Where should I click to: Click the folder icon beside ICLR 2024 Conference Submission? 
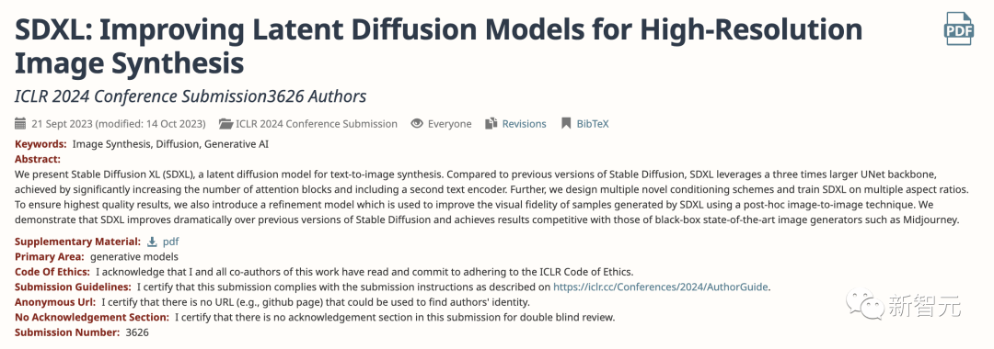point(225,123)
